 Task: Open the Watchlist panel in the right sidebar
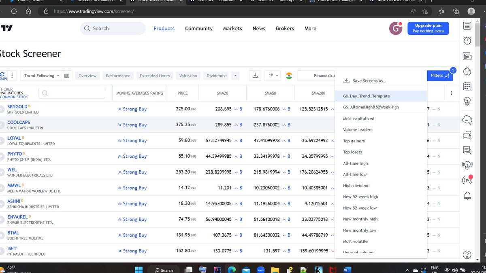tap(467, 25)
